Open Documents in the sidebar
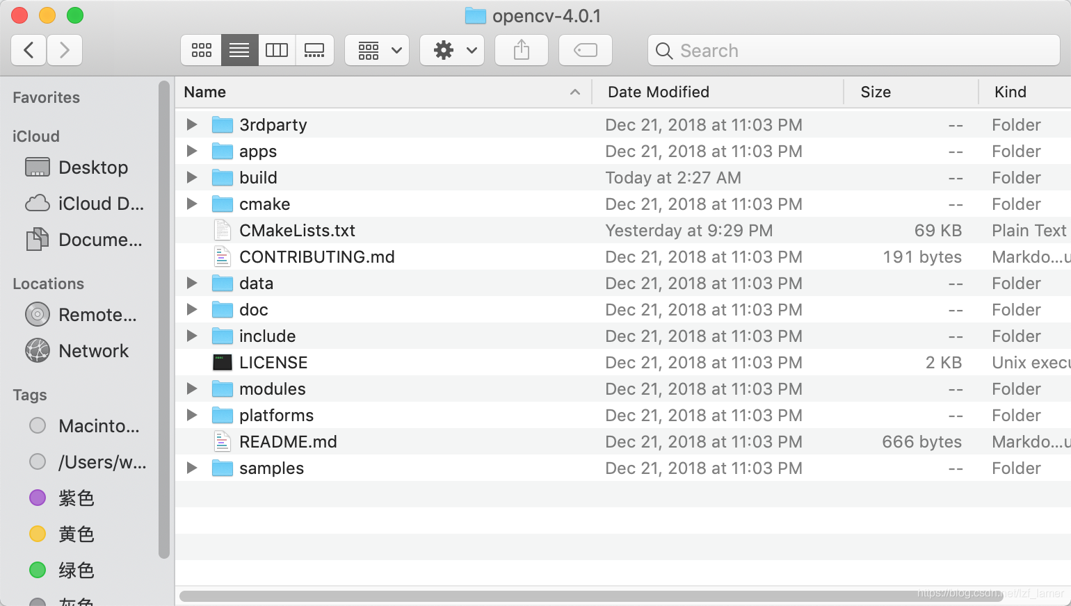The width and height of the screenshot is (1071, 606). coord(85,240)
